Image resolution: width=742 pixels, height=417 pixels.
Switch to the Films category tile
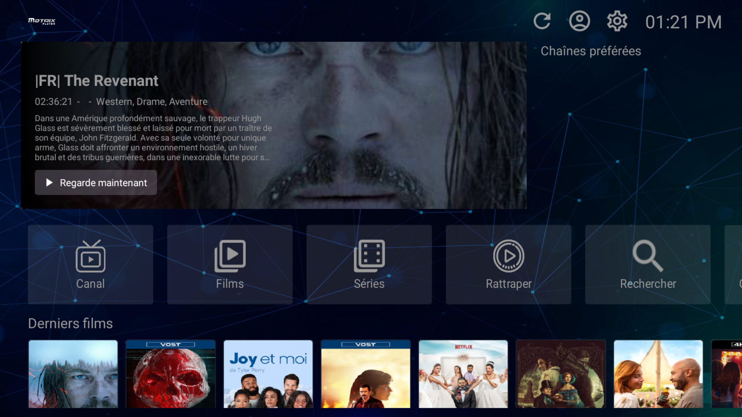[230, 265]
